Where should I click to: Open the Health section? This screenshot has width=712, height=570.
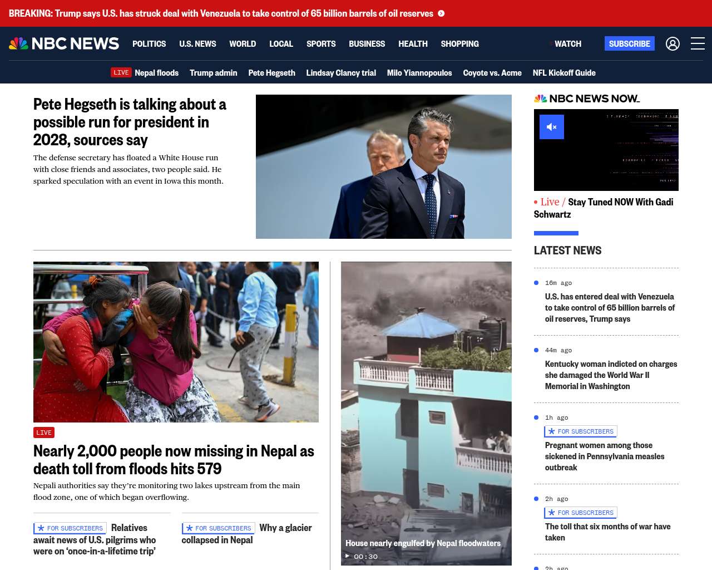tap(413, 43)
